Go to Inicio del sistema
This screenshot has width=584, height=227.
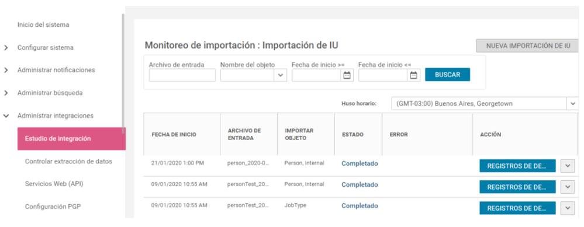(43, 25)
